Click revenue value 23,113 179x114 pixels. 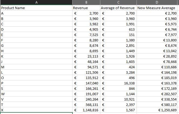point(86,56)
